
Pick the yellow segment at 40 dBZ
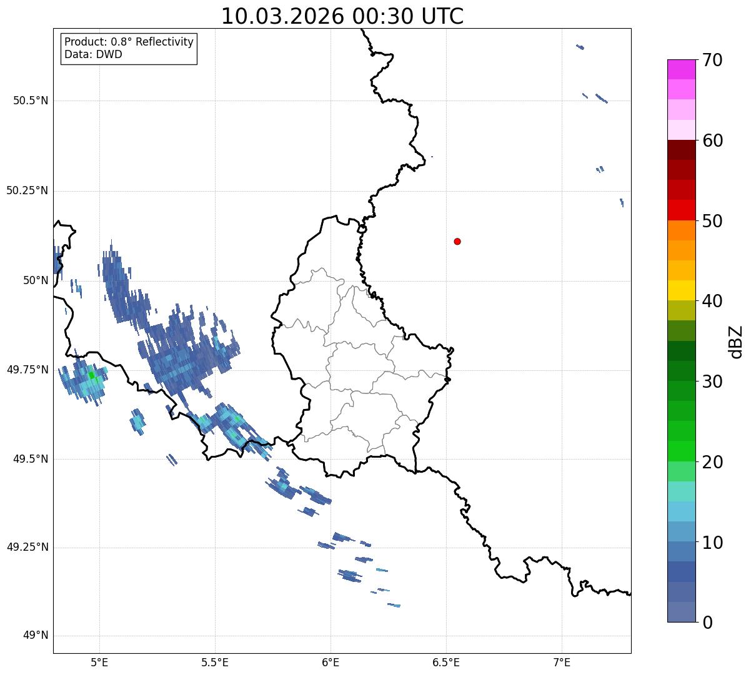tap(682, 290)
